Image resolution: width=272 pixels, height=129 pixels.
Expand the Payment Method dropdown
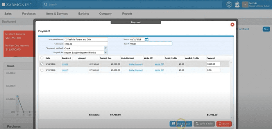(x=106, y=48)
